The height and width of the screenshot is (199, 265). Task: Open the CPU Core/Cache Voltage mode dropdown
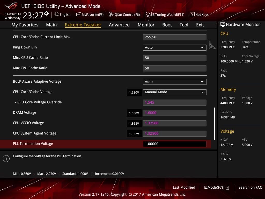pyautogui.click(x=174, y=92)
